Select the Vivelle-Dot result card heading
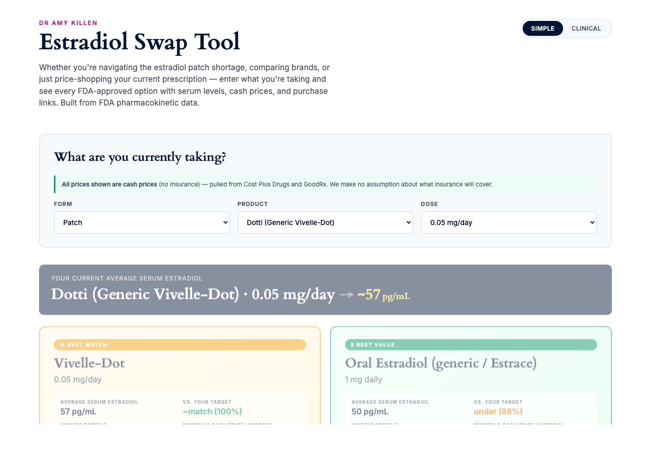 (x=89, y=363)
